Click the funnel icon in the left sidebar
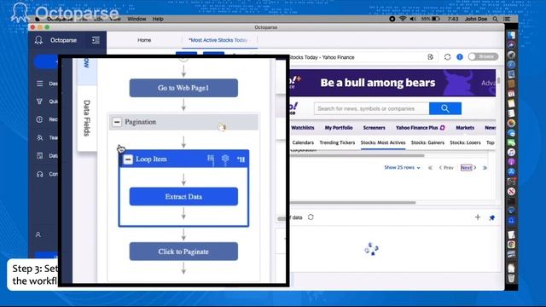 pyautogui.click(x=40, y=101)
